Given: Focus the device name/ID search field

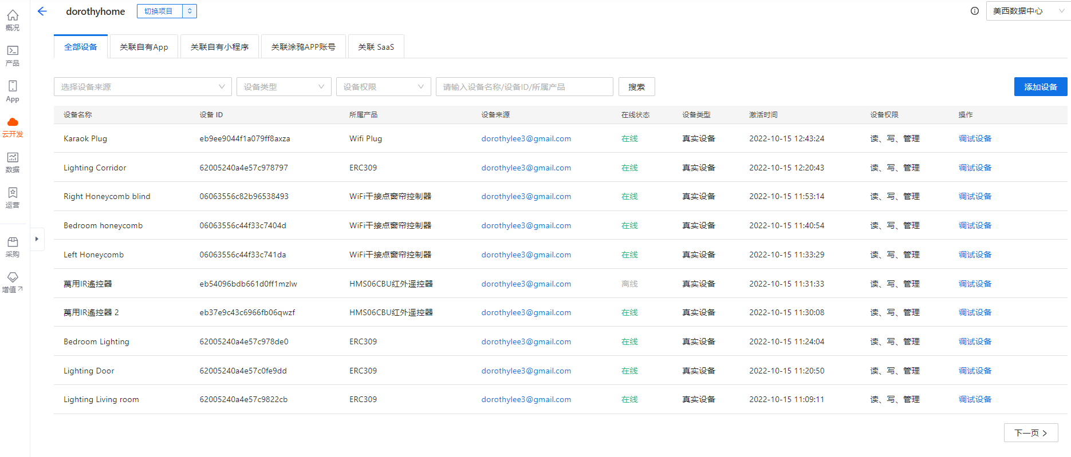Looking at the screenshot, I should click(x=525, y=87).
